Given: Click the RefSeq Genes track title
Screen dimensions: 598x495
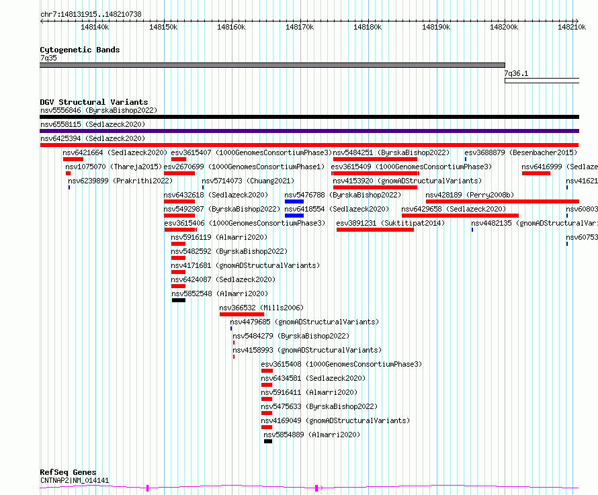Looking at the screenshot, I should click(x=68, y=472).
